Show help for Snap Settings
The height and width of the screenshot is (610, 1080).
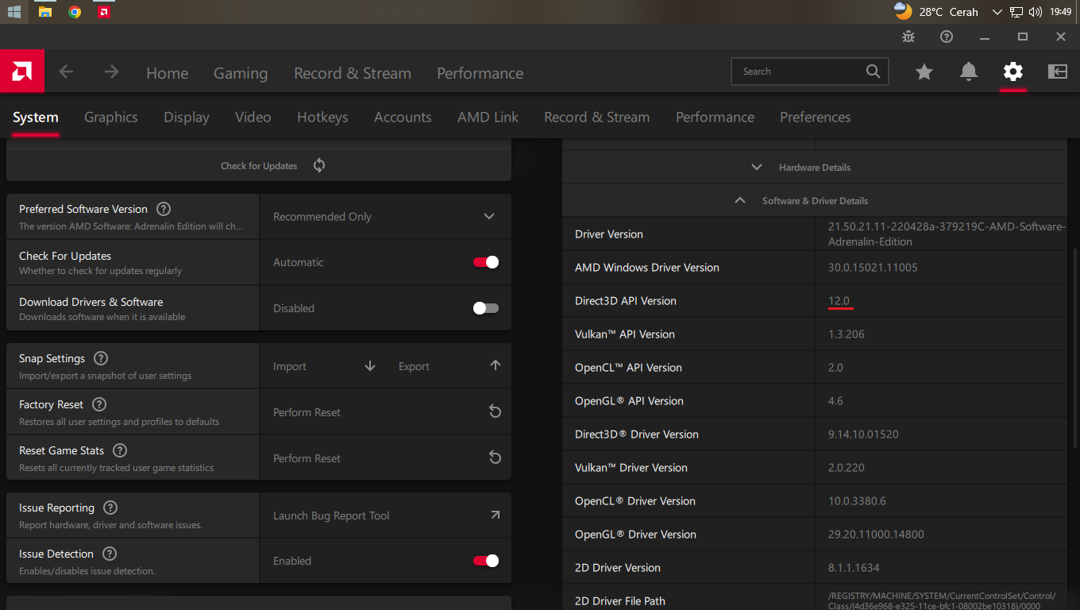pyautogui.click(x=101, y=358)
